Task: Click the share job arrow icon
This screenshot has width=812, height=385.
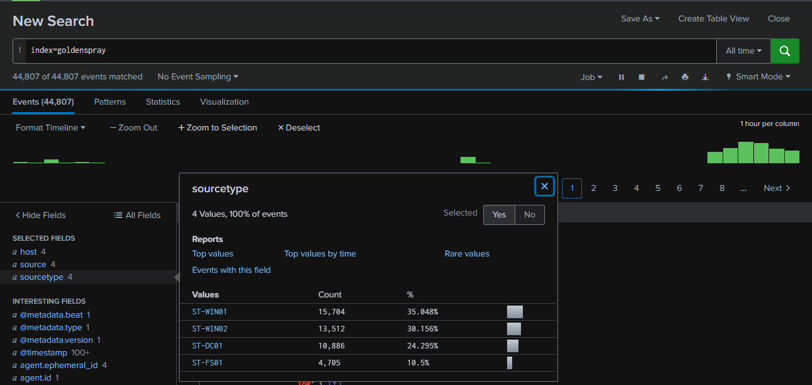Action: [664, 77]
